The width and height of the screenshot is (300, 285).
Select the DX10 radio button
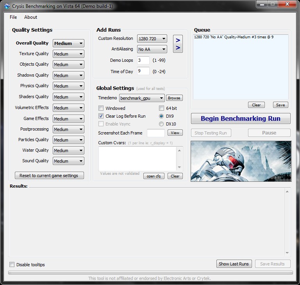tap(161, 124)
